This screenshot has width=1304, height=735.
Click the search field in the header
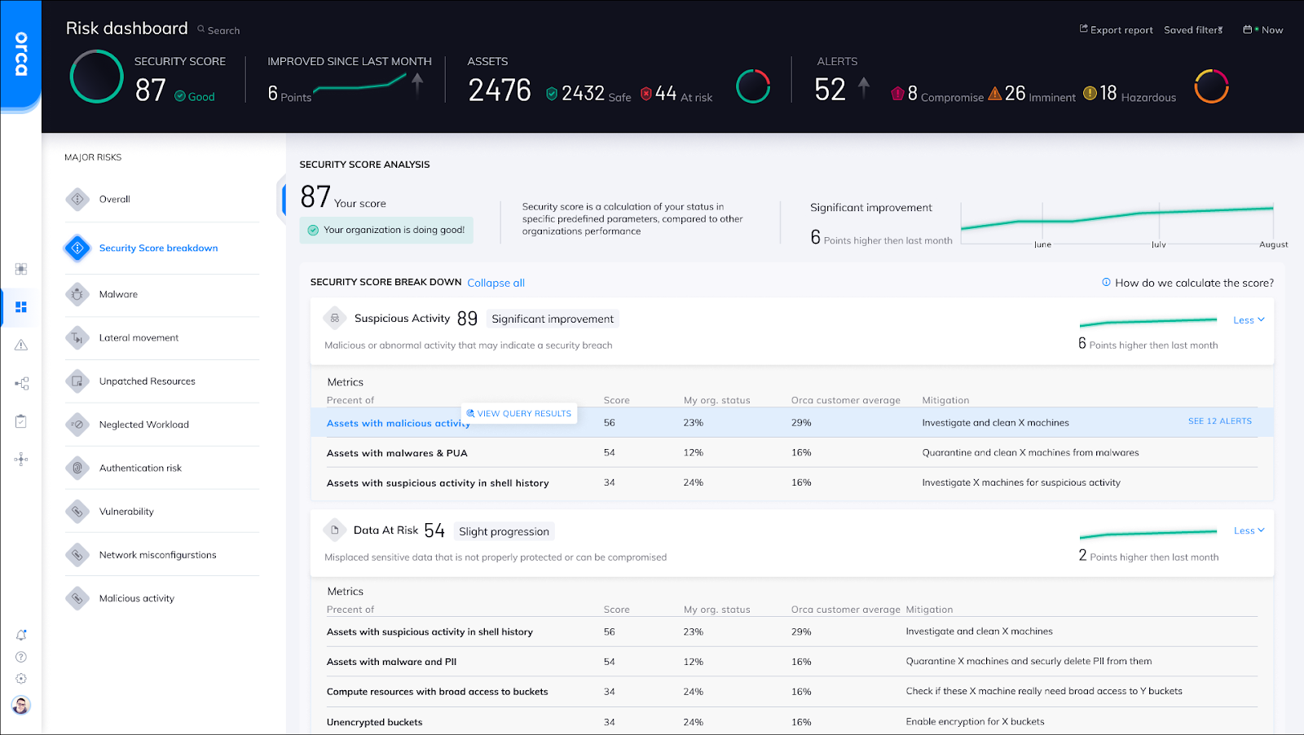(218, 29)
